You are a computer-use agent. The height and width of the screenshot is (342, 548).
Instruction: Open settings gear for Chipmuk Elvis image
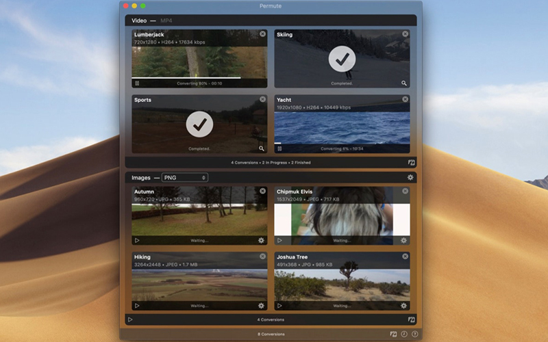click(x=403, y=240)
